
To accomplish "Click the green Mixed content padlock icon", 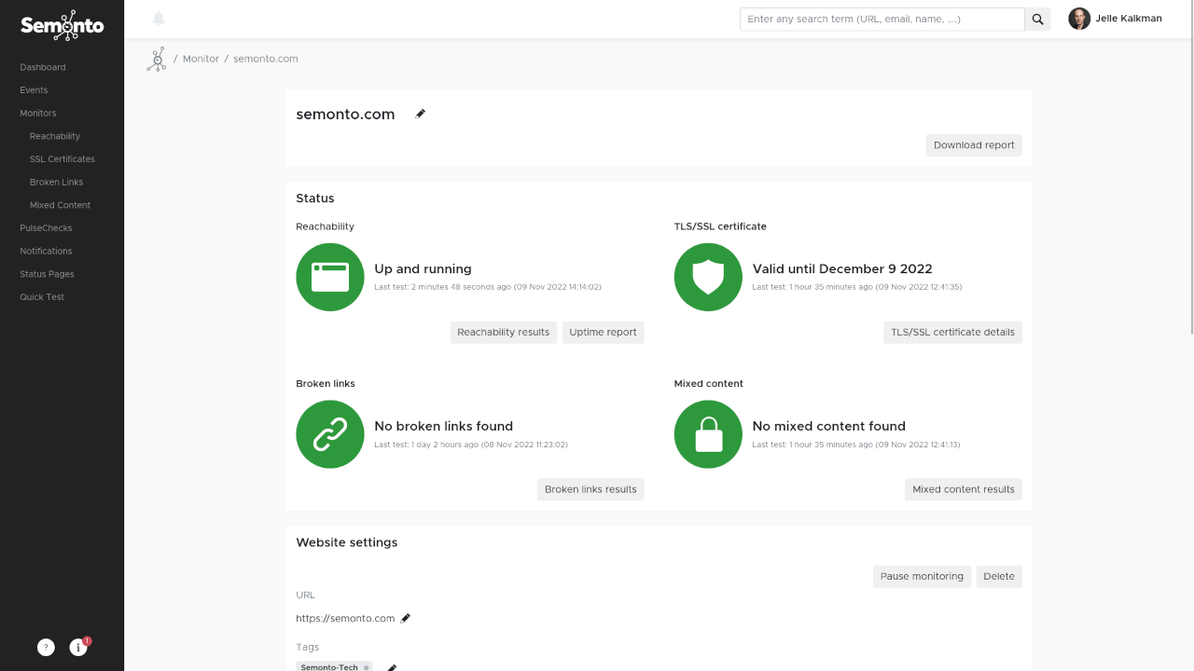I will point(708,434).
